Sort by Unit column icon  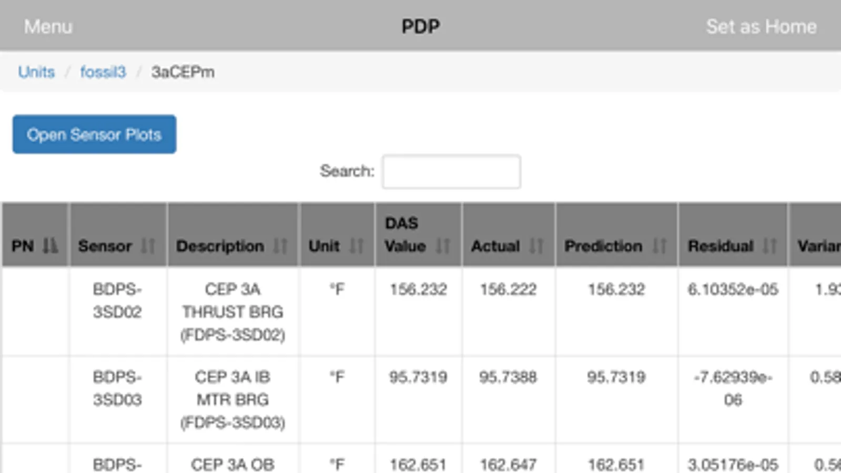tap(357, 245)
